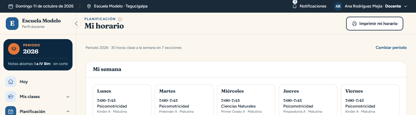
Task: Click the Planificación calendar icon
Action: click(11, 112)
